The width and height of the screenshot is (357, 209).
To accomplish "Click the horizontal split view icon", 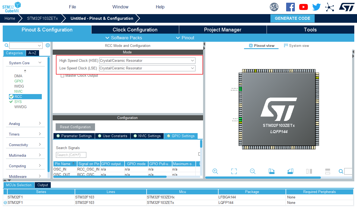I will pos(328,171).
